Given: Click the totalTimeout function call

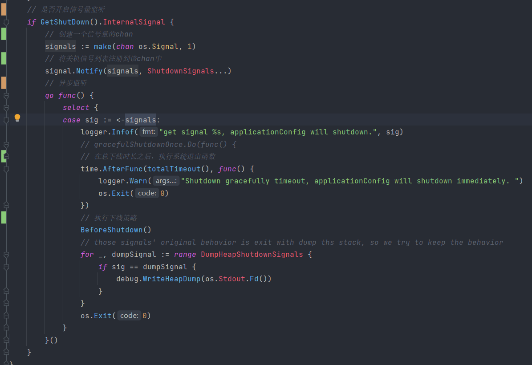Looking at the screenshot, I should (x=174, y=169).
